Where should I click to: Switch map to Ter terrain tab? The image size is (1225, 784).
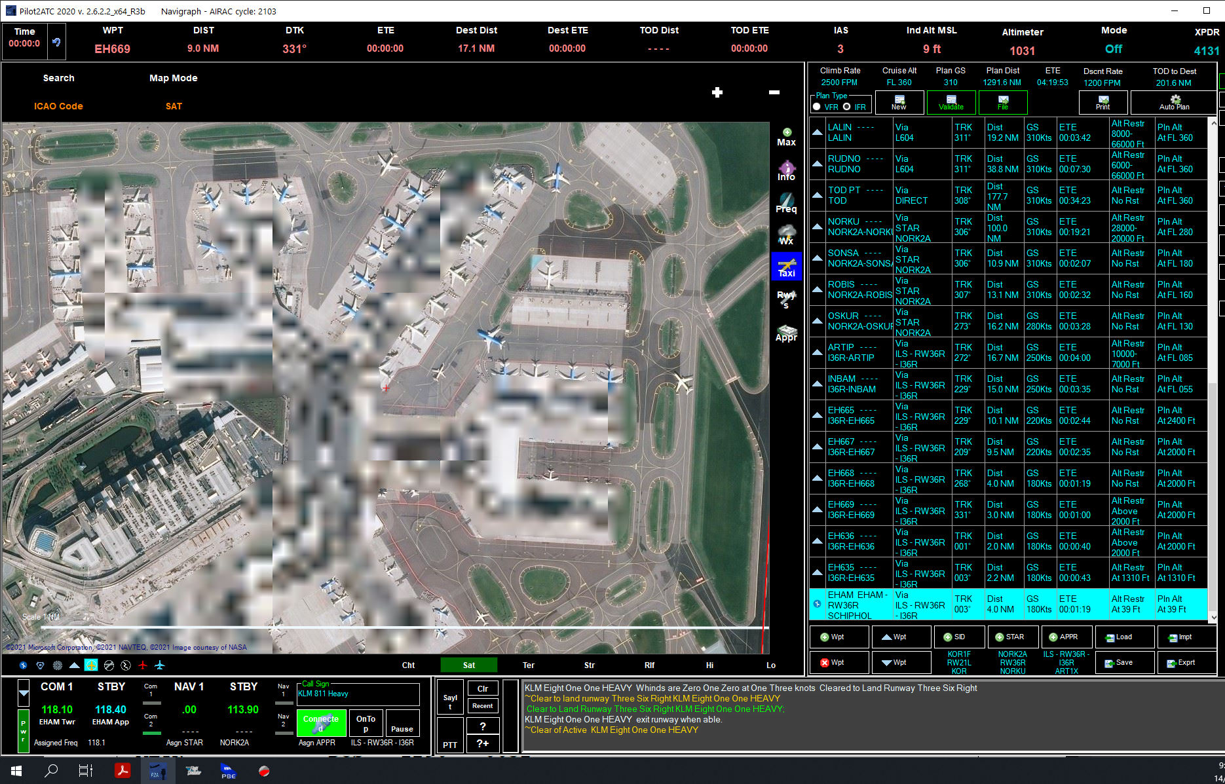(x=528, y=665)
